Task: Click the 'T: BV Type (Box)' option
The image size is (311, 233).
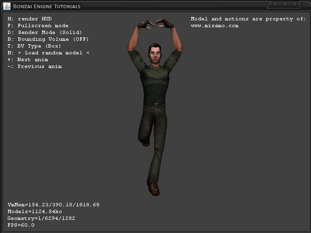Action: (35, 46)
